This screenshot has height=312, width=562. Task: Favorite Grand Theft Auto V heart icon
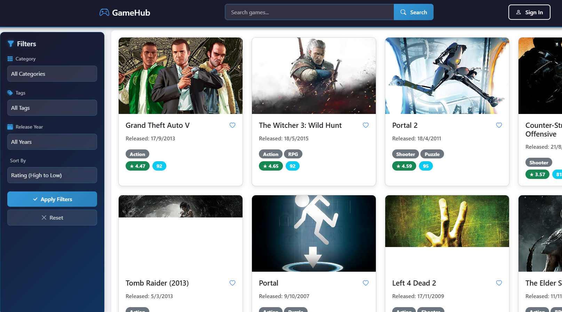pyautogui.click(x=232, y=125)
